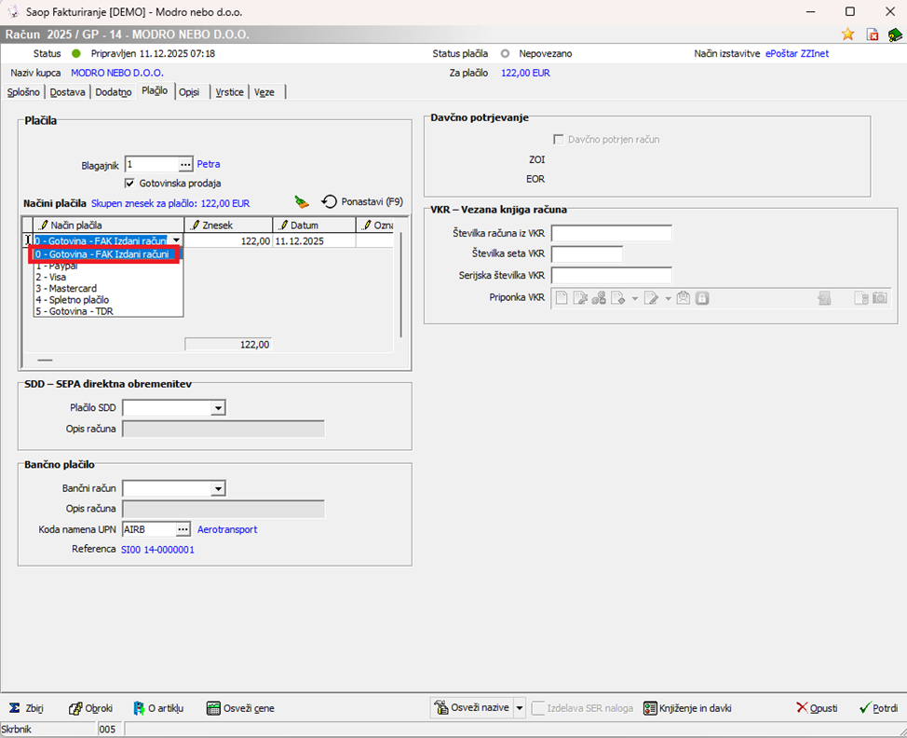Click the green brush icon above payments grid
Image resolution: width=907 pixels, height=738 pixels.
[302, 202]
